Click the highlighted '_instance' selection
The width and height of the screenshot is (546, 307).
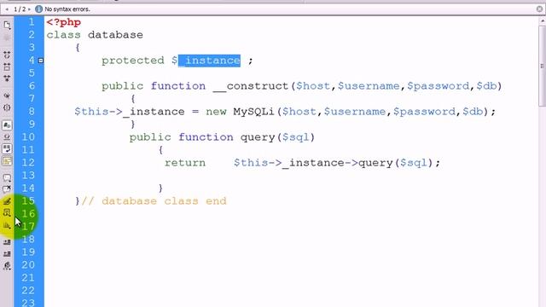[x=209, y=61]
